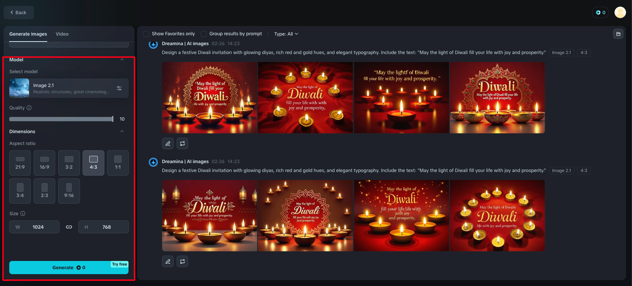Collapse the Model section
This screenshot has height=286, width=632.
coord(122,60)
